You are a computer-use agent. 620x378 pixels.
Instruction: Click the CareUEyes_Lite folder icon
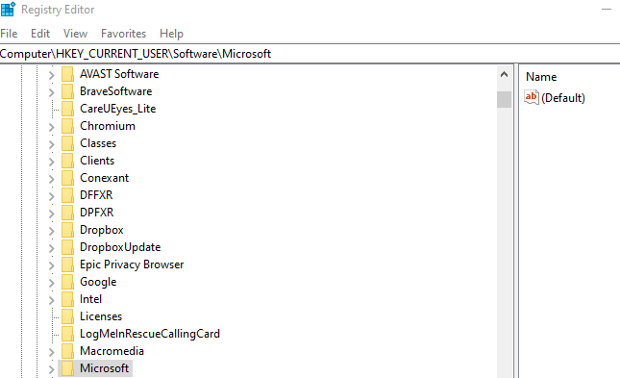click(x=67, y=109)
